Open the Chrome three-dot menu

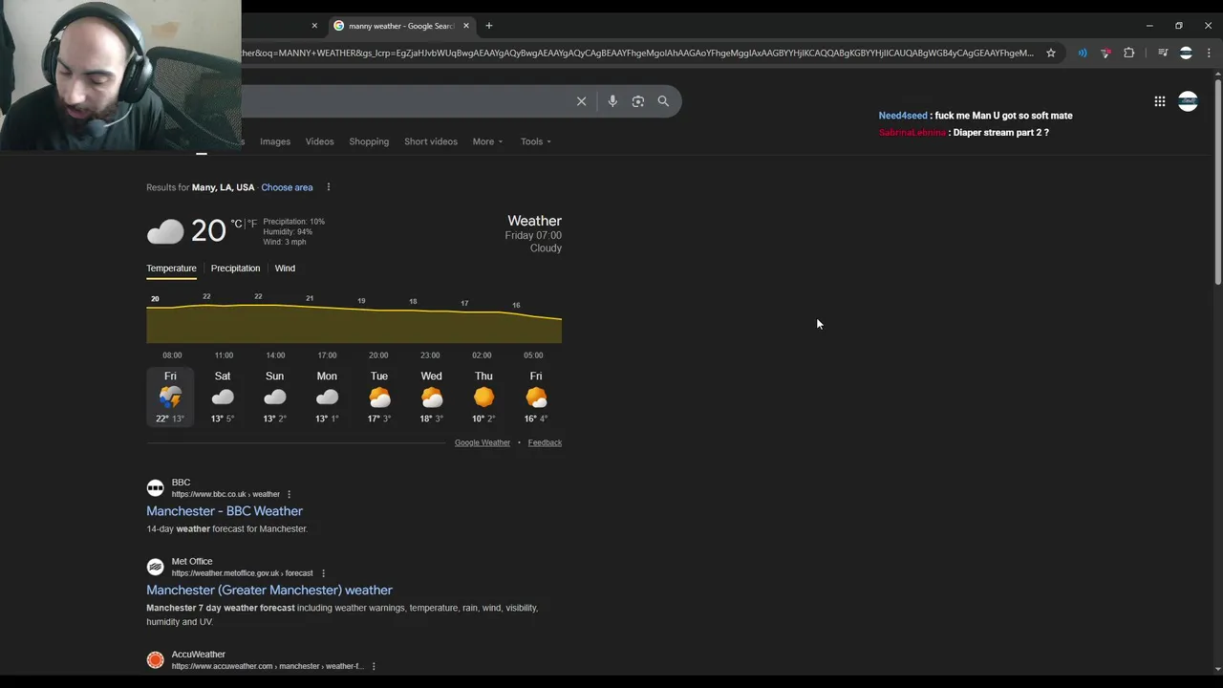pyautogui.click(x=1209, y=53)
